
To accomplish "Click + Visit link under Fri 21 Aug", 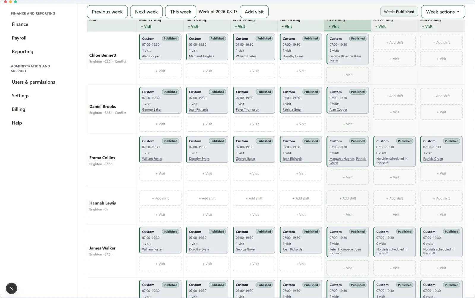I will (333, 26).
